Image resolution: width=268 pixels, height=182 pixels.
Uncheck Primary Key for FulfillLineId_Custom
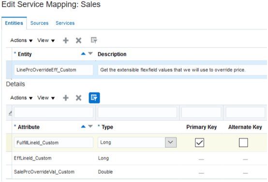(x=199, y=143)
